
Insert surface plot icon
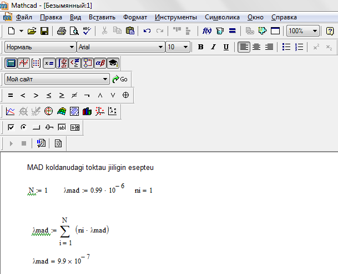(x=62, y=111)
